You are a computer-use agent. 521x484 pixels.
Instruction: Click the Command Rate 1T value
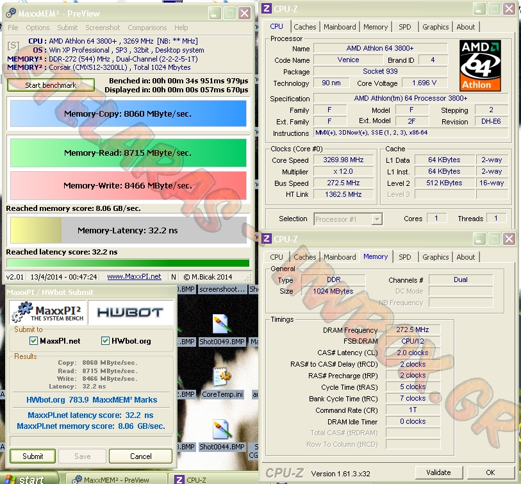click(413, 410)
